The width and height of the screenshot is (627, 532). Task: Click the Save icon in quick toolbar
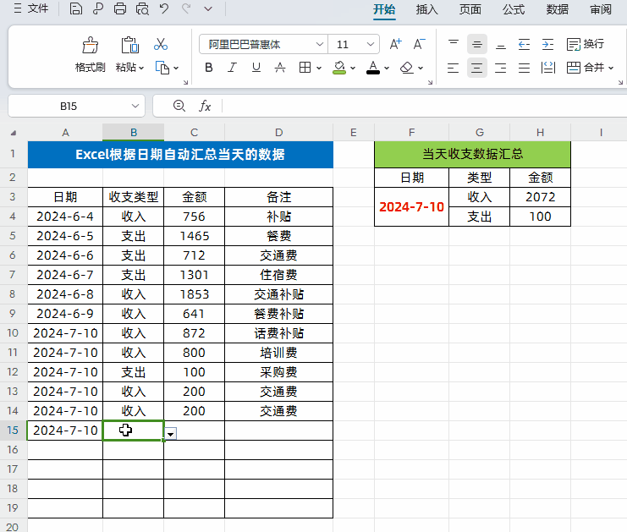pos(75,8)
